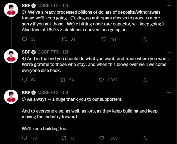This screenshot has width=177, height=144.
Task: Retweet the tweet with 94 retweets
Action: tap(64, 80)
